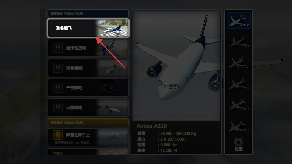Viewport: 292px width, 164px height.
Task: Click the lock icon on 准备着陆!
Action: [x=58, y=68]
